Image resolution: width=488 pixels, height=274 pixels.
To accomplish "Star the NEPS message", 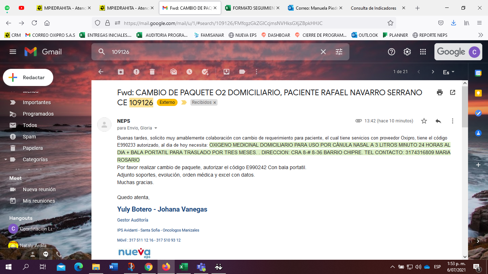I will click(x=424, y=121).
